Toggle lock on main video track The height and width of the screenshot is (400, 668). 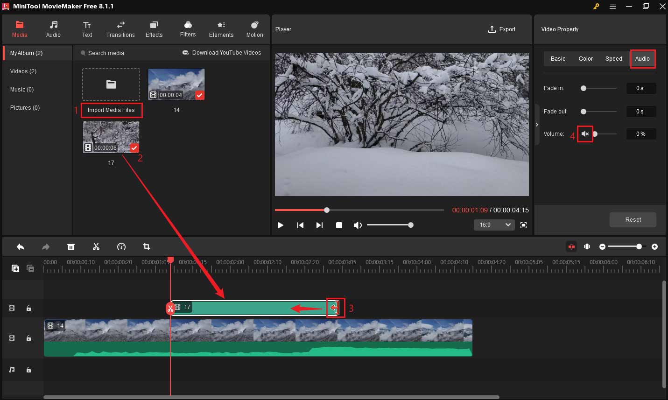tap(28, 338)
